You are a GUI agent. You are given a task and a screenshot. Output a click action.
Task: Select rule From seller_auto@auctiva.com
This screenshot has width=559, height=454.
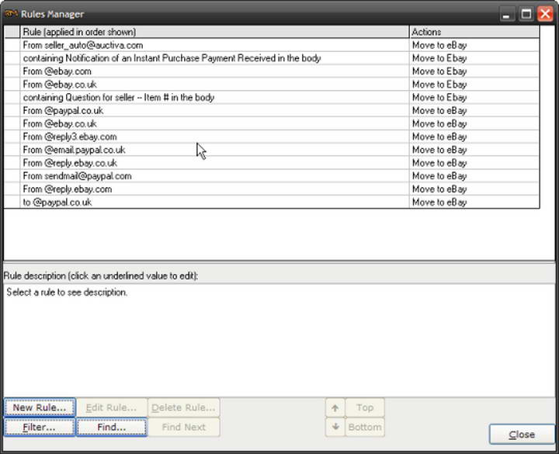tap(214, 45)
